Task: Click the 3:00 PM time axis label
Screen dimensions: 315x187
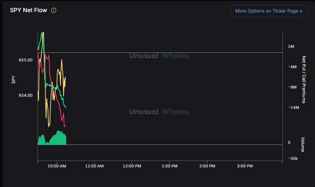Action: tap(245, 166)
